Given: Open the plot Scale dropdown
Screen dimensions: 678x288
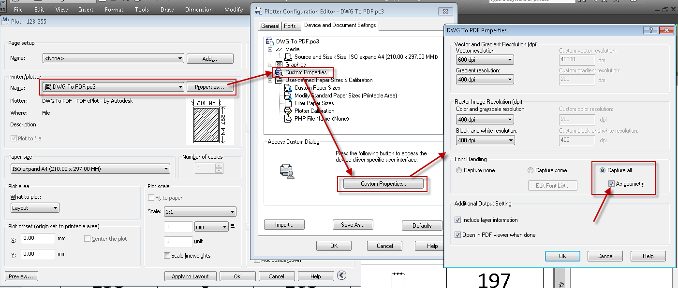Looking at the screenshot, I should click(x=200, y=212).
